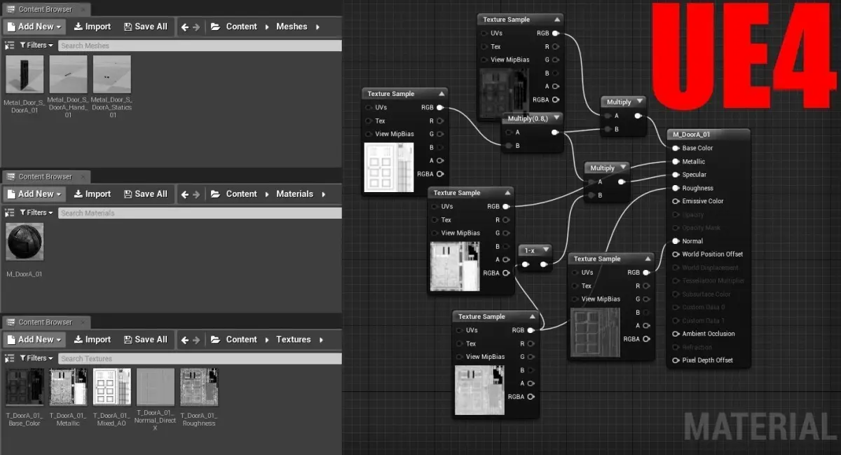Click the Pixel Depth Offset input pin
Viewport: 841px width, 455px height.
click(676, 360)
